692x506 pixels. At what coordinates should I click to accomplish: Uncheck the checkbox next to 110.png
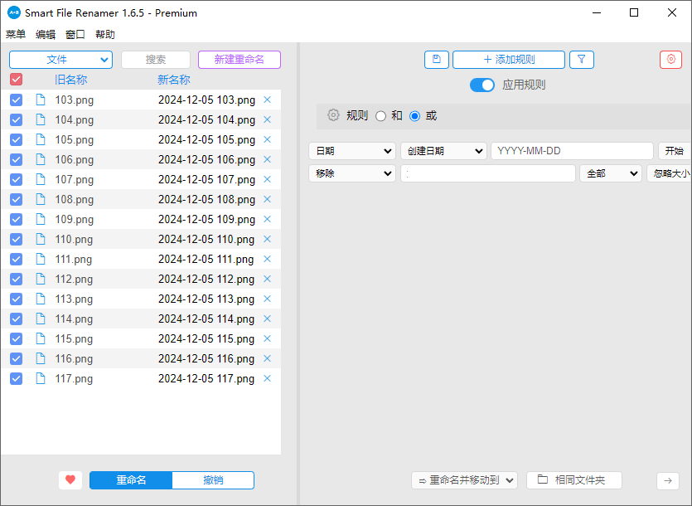pos(16,239)
